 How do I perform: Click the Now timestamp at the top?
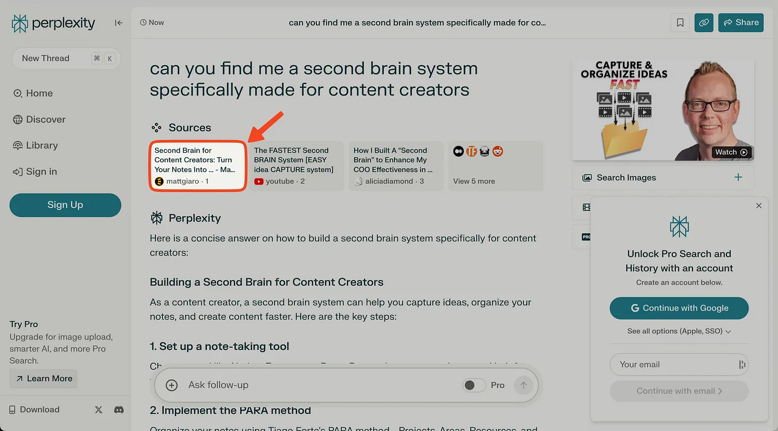pyautogui.click(x=152, y=23)
